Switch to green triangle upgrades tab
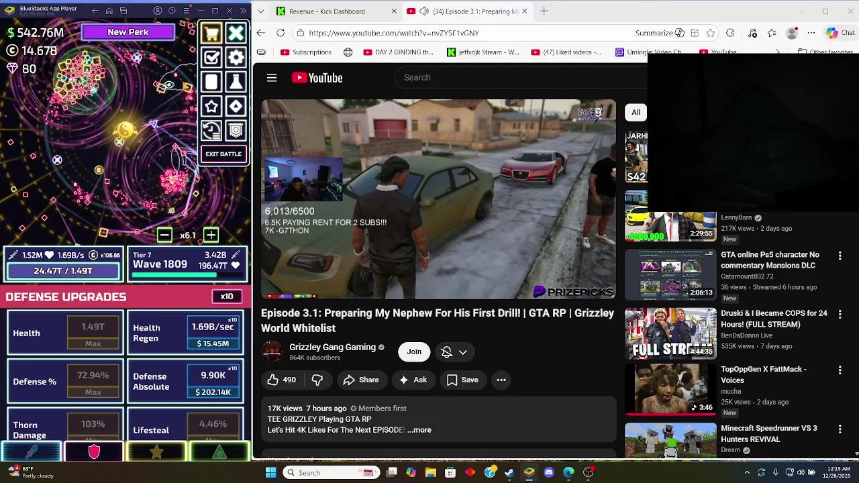 tap(219, 451)
